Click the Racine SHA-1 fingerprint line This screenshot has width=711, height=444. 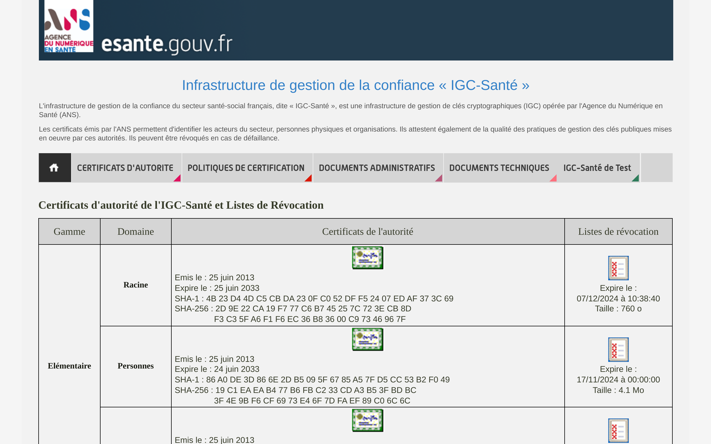coord(314,299)
